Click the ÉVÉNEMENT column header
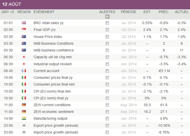Screen dimensions: 190x136 pyautogui.click(x=44, y=12)
